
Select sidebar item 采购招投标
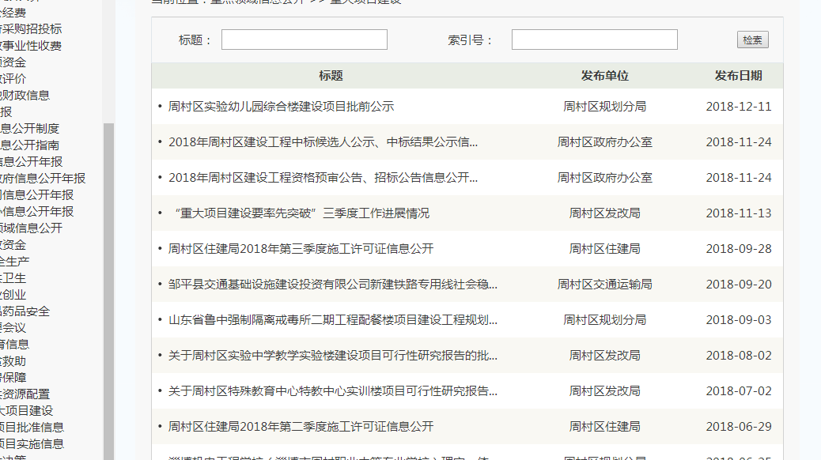31,29
